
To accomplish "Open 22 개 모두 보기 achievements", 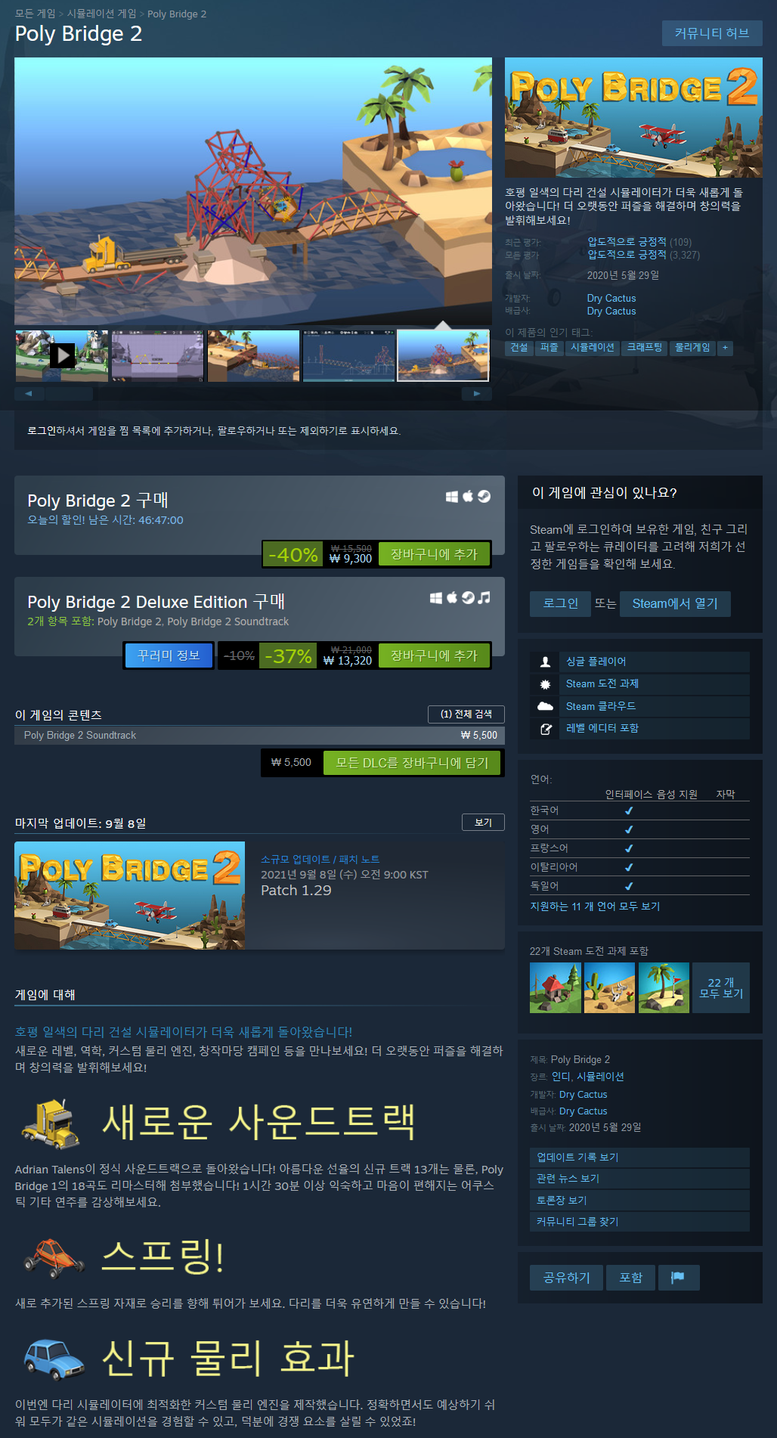I will pyautogui.click(x=721, y=987).
